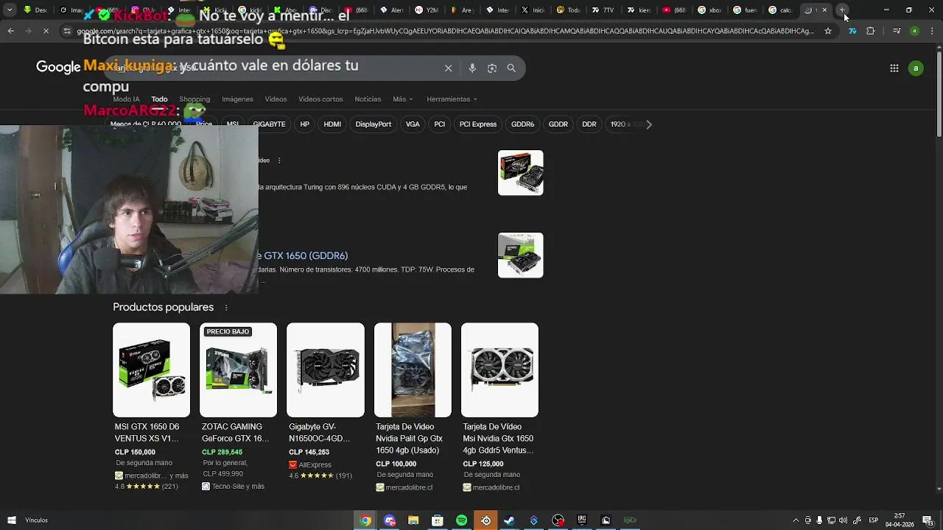Open Epic Games Launcher from the taskbar
Viewport: 943px width, 530px height.
[581, 520]
